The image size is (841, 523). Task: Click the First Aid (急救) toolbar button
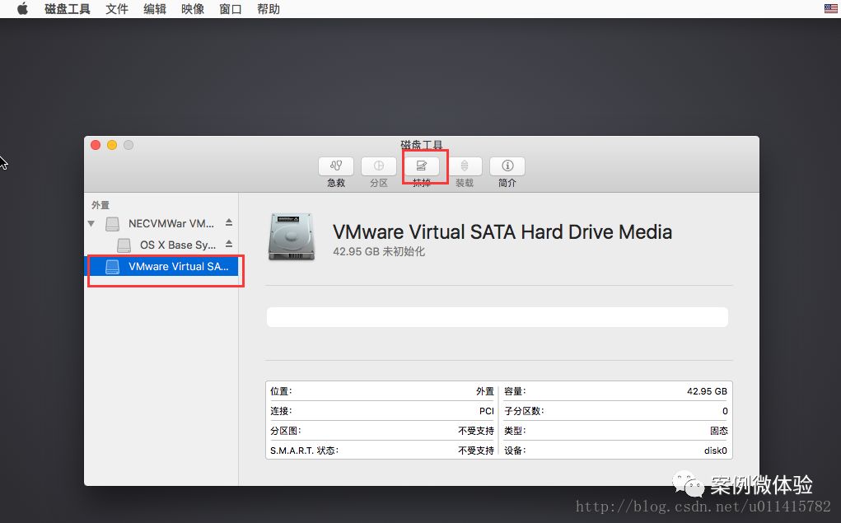[x=336, y=166]
